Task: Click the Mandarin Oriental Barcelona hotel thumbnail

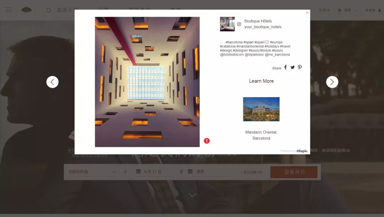Action: tap(261, 109)
